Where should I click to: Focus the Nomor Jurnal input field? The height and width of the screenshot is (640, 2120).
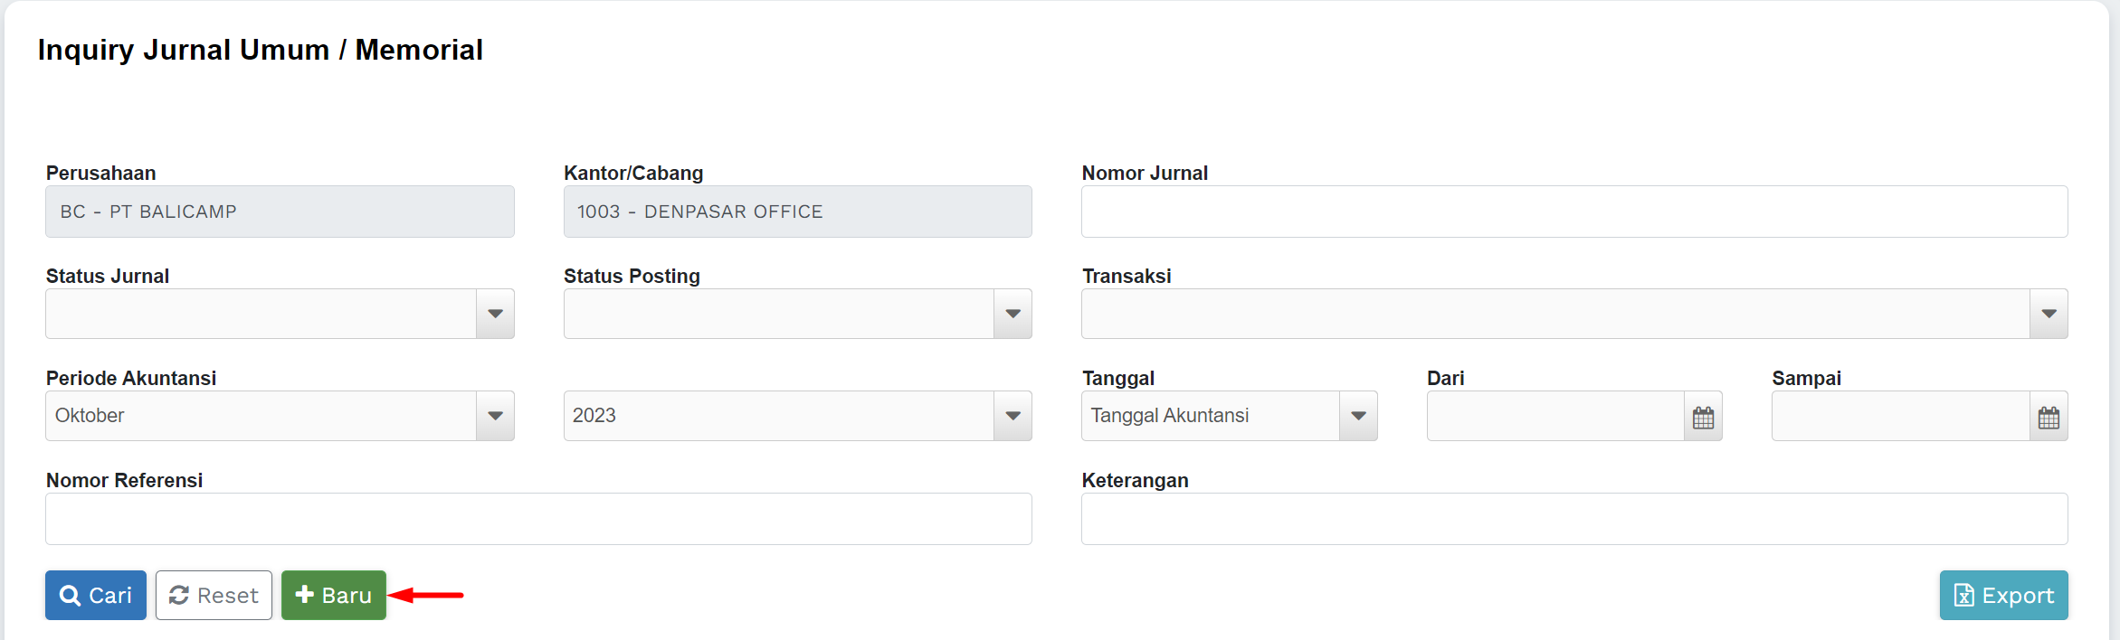click(1573, 212)
